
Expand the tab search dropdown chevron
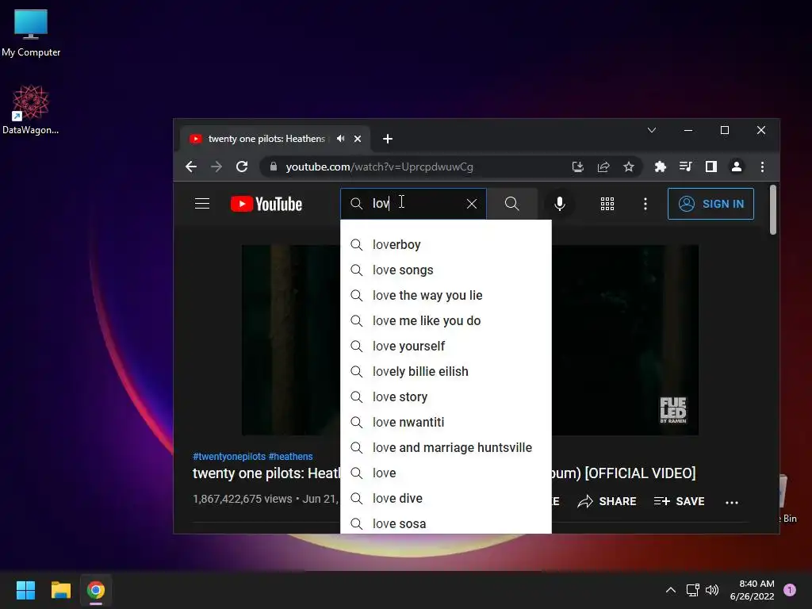point(652,131)
